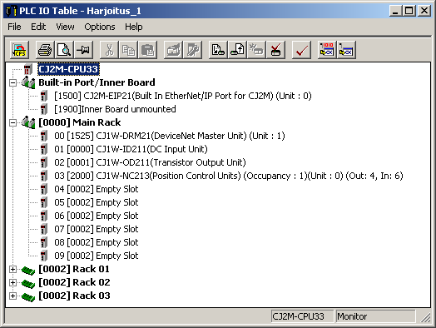436x328 pixels.
Task: Open the Edit menu
Action: tap(38, 27)
